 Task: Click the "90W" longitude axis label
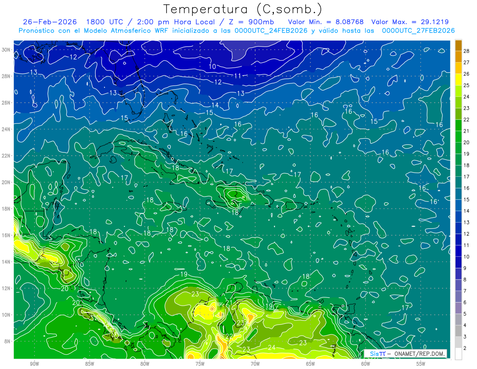click(34, 364)
